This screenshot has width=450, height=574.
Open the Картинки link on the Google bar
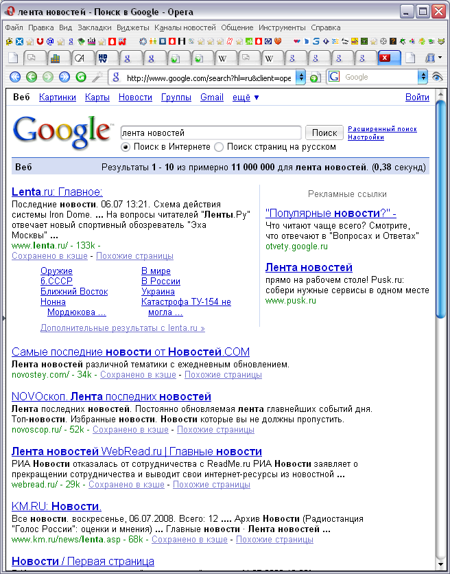pyautogui.click(x=58, y=97)
